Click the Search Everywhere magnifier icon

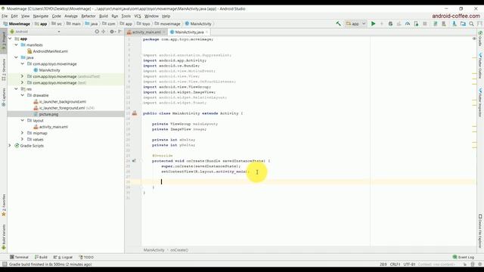(471, 23)
